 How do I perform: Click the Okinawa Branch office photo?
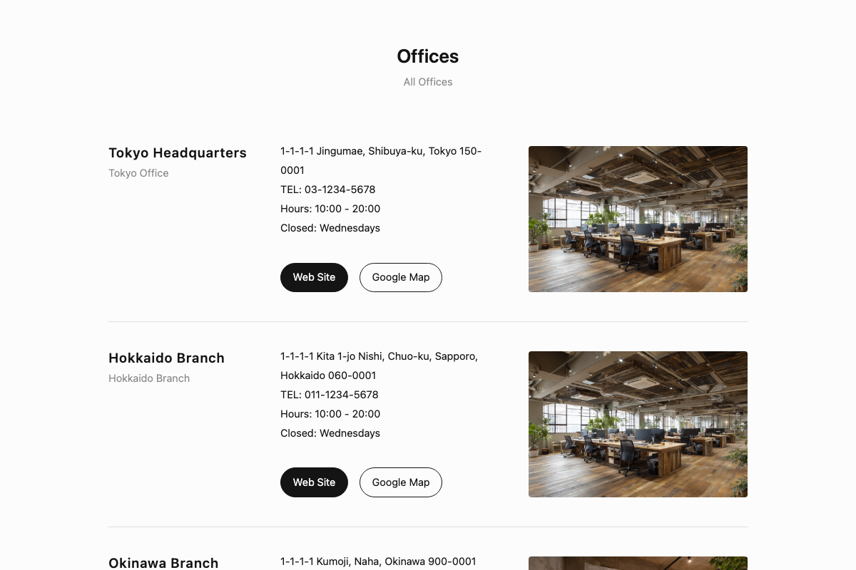(638, 563)
